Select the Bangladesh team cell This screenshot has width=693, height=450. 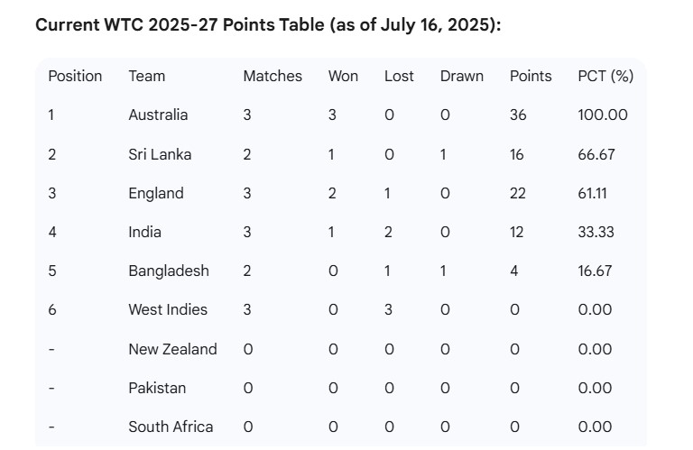point(169,271)
